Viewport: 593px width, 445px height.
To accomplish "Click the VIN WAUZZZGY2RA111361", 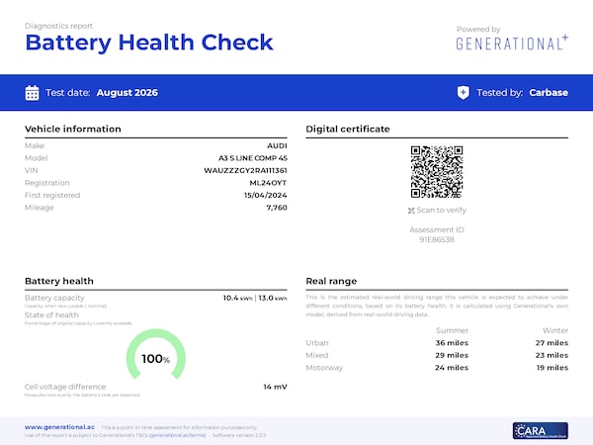I will click(x=245, y=171).
